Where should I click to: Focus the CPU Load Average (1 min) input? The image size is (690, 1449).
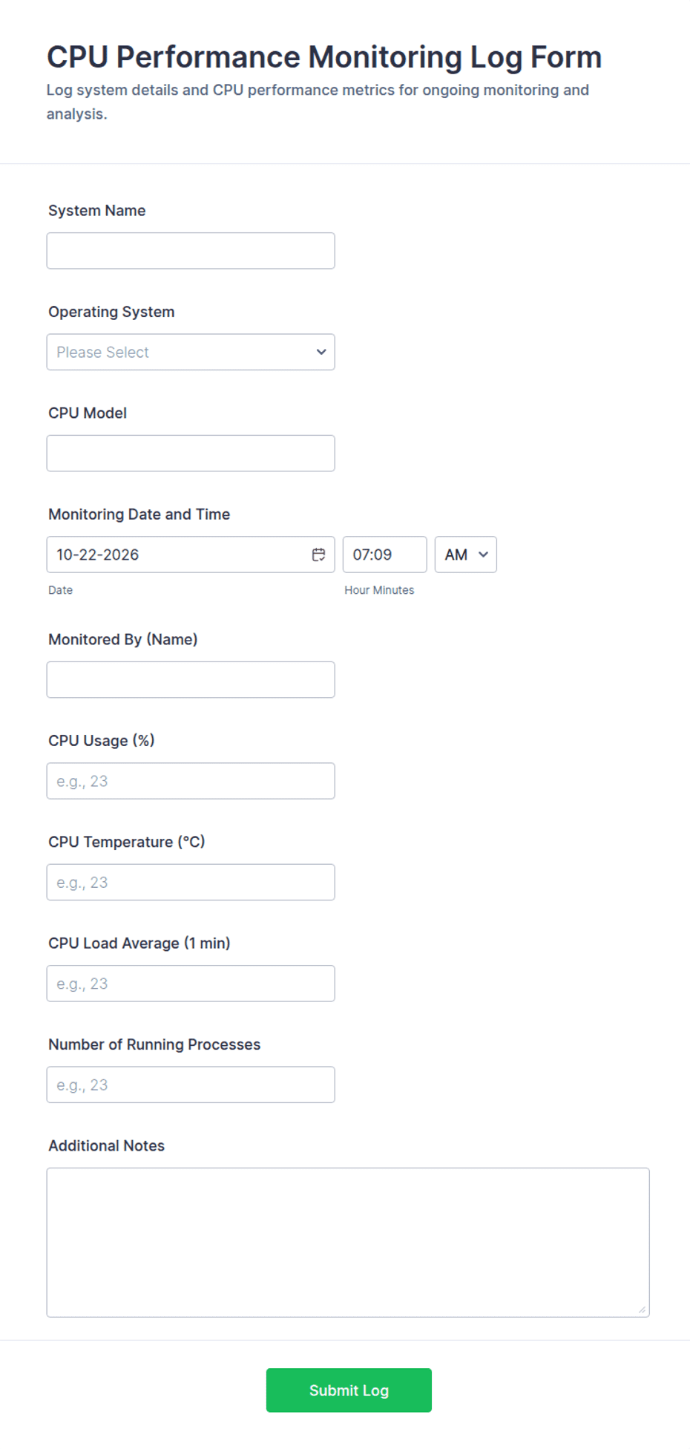click(x=191, y=984)
